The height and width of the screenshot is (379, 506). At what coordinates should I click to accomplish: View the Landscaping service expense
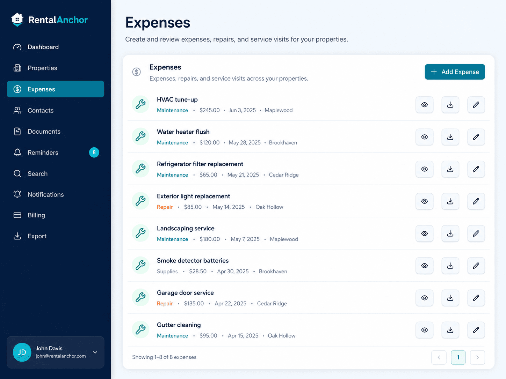424,233
